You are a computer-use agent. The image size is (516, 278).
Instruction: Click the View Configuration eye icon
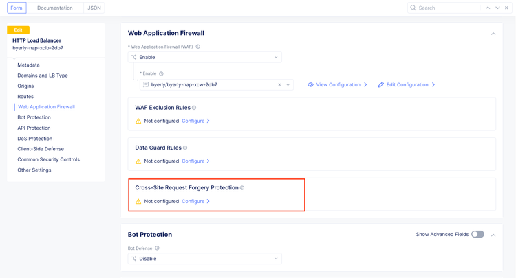(311, 85)
